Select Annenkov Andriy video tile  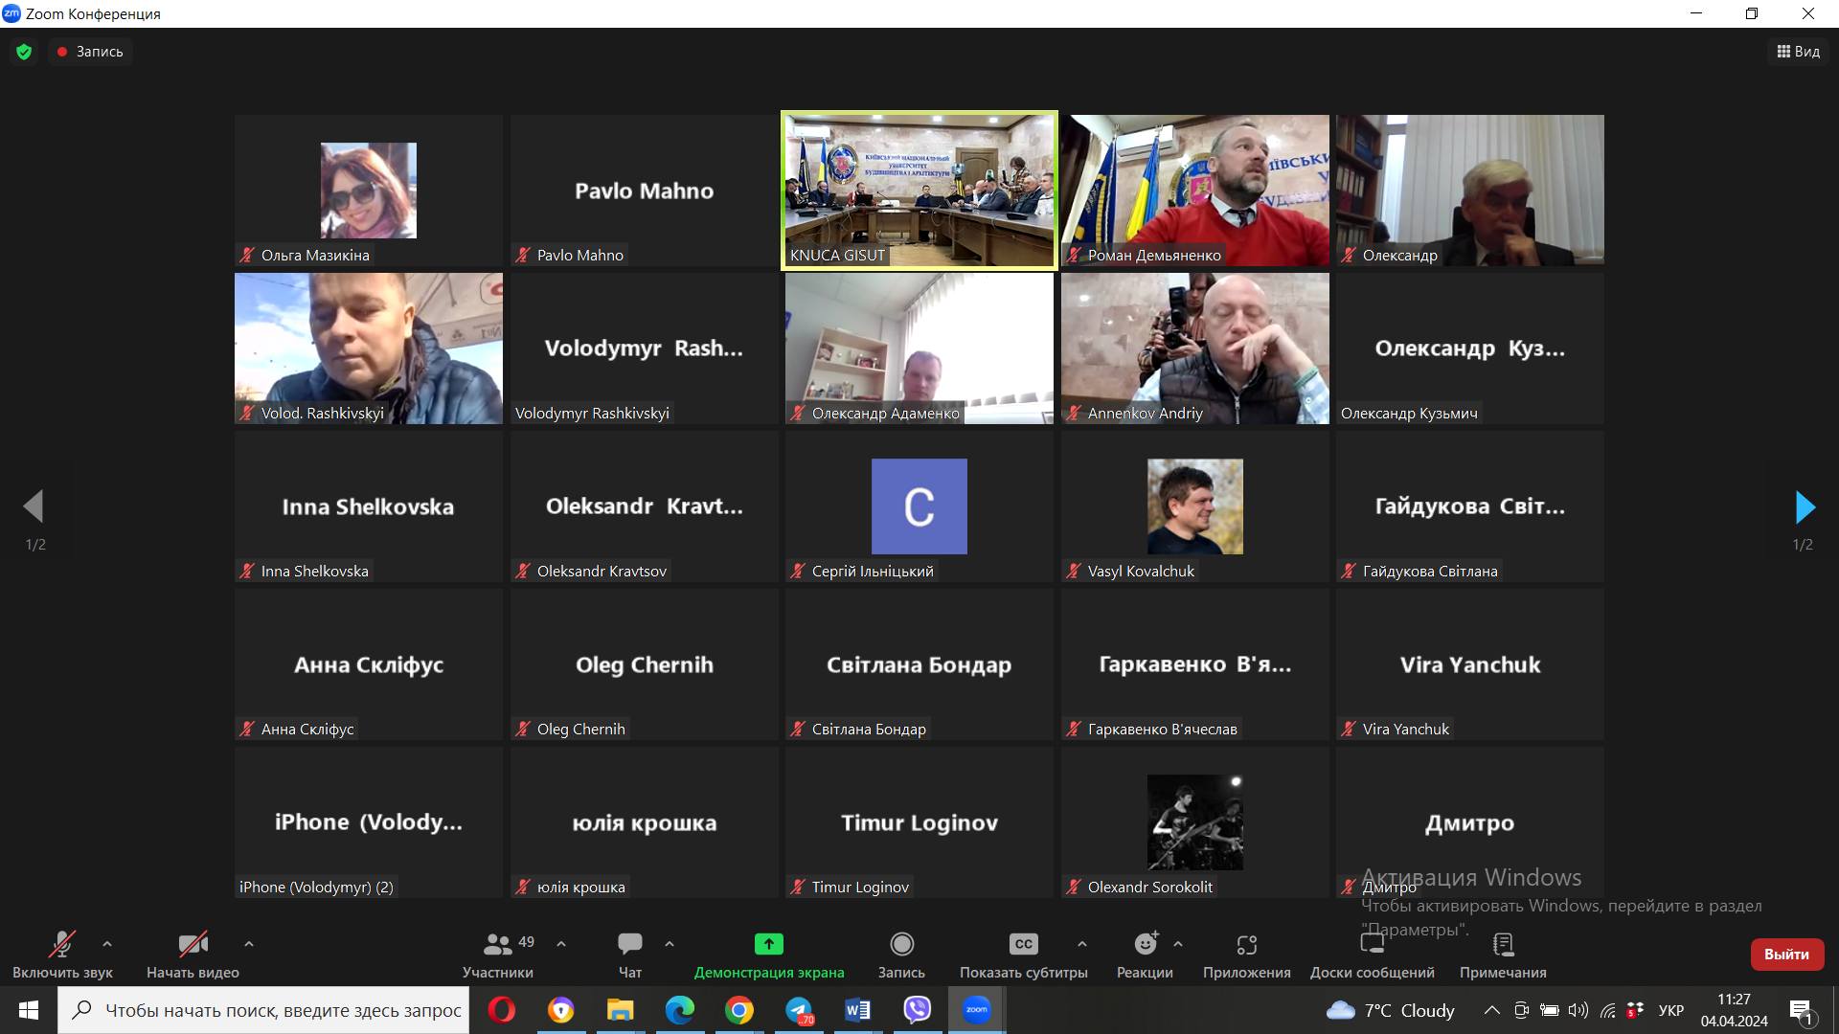point(1195,348)
